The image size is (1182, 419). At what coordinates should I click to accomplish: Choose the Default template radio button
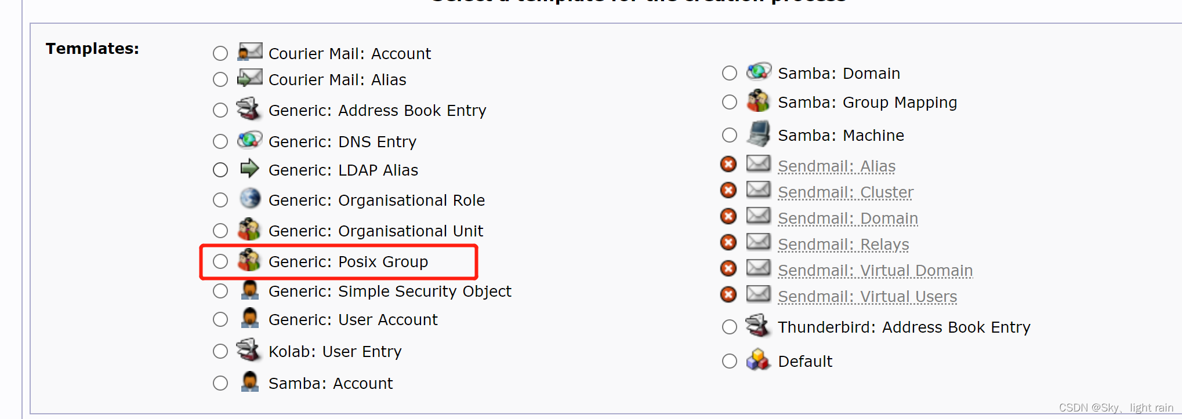[x=730, y=361]
